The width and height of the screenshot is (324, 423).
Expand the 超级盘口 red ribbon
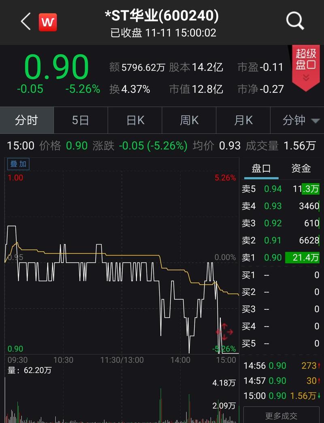306,68
